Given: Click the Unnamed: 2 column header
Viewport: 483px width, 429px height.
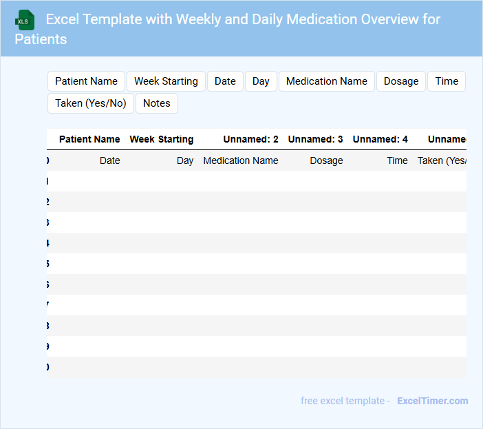Looking at the screenshot, I should coord(250,139).
